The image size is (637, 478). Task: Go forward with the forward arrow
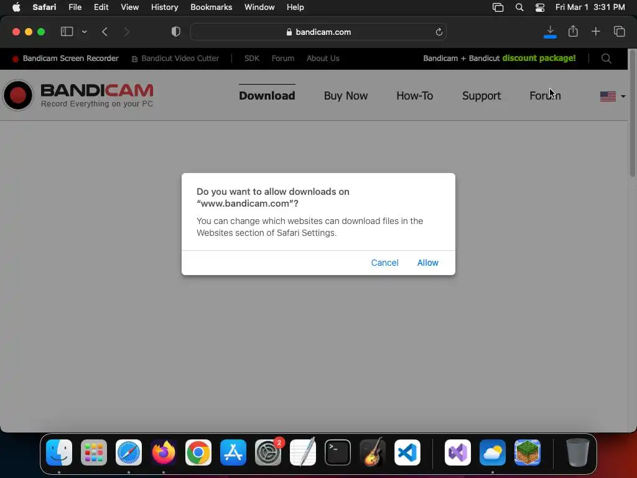[x=126, y=32]
